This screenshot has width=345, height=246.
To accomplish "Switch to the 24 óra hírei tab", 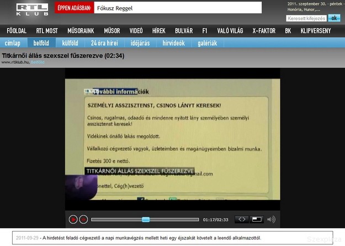I will [x=104, y=43].
